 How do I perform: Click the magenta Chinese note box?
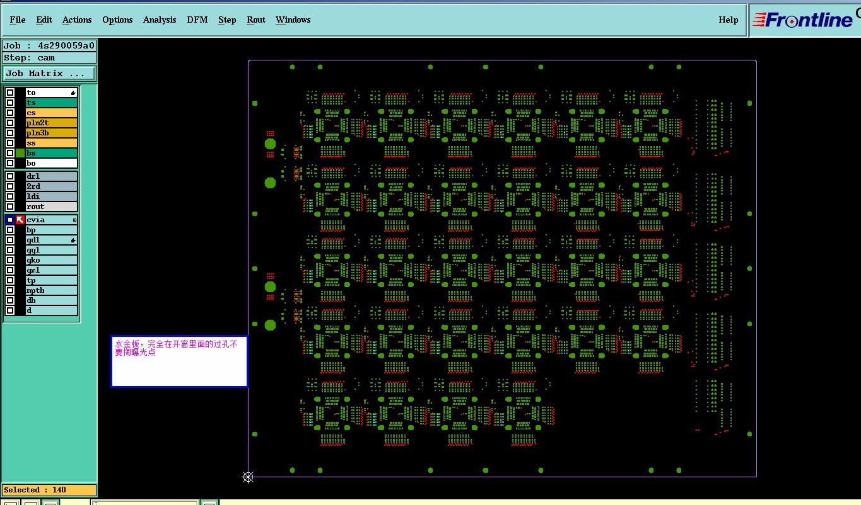(179, 361)
